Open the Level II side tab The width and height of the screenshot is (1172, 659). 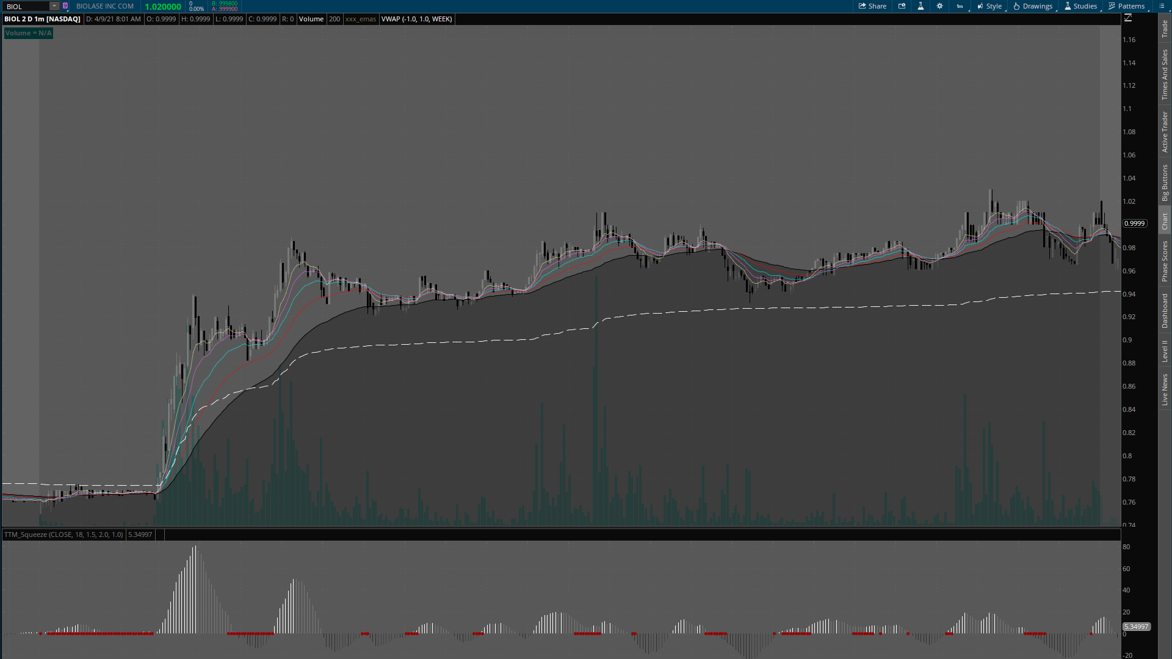click(x=1165, y=351)
